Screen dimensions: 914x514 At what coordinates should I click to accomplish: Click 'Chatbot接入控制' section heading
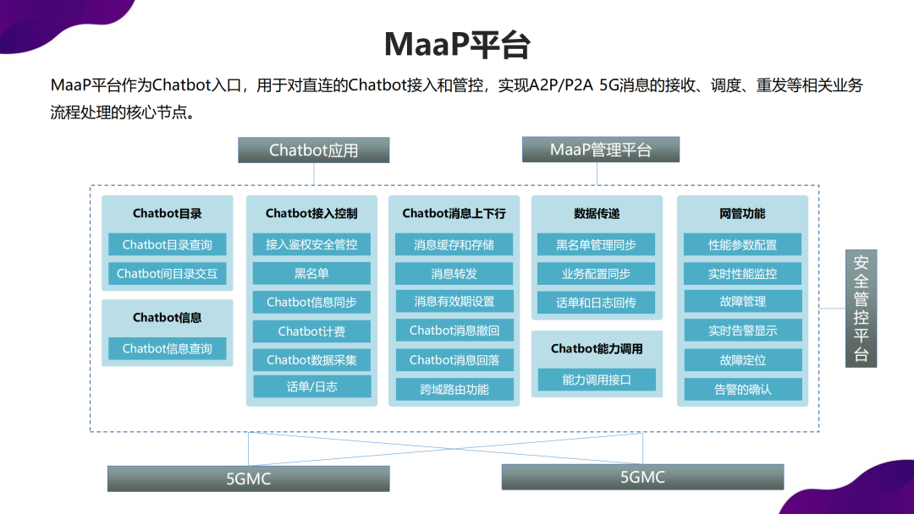point(311,214)
